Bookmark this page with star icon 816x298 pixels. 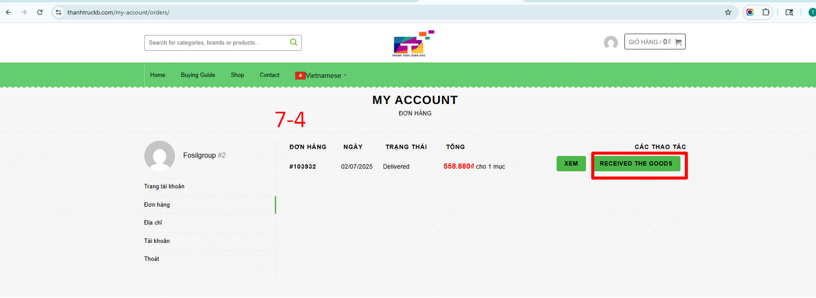coord(728,12)
